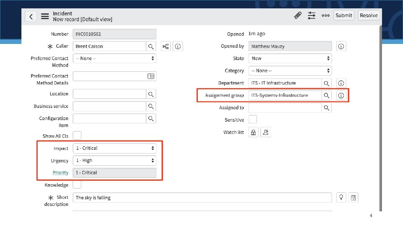Screen dimensions: 403x226
Task: Open the hamburger form context menu
Action: coord(45,16)
